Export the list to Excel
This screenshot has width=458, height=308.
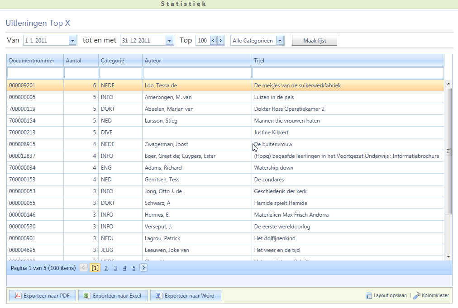tap(113, 295)
